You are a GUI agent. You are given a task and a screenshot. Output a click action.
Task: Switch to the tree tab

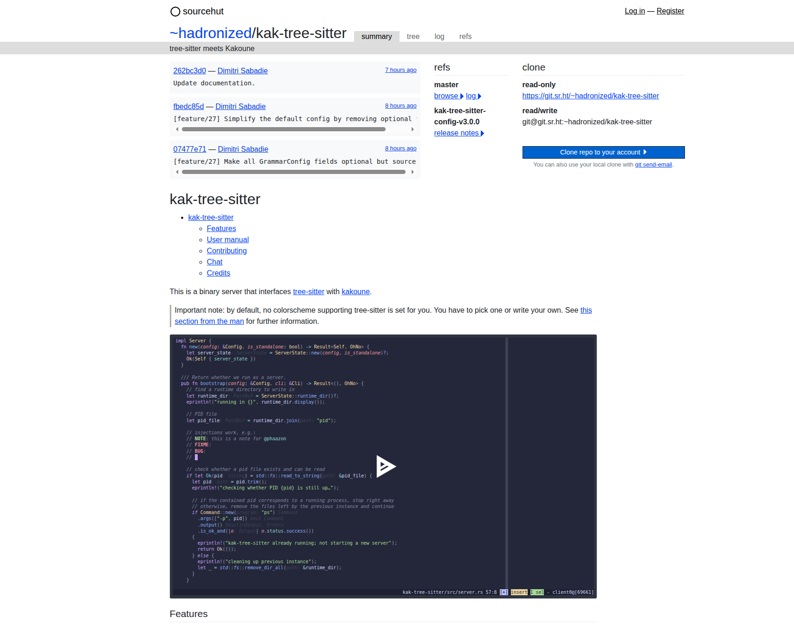click(x=413, y=37)
